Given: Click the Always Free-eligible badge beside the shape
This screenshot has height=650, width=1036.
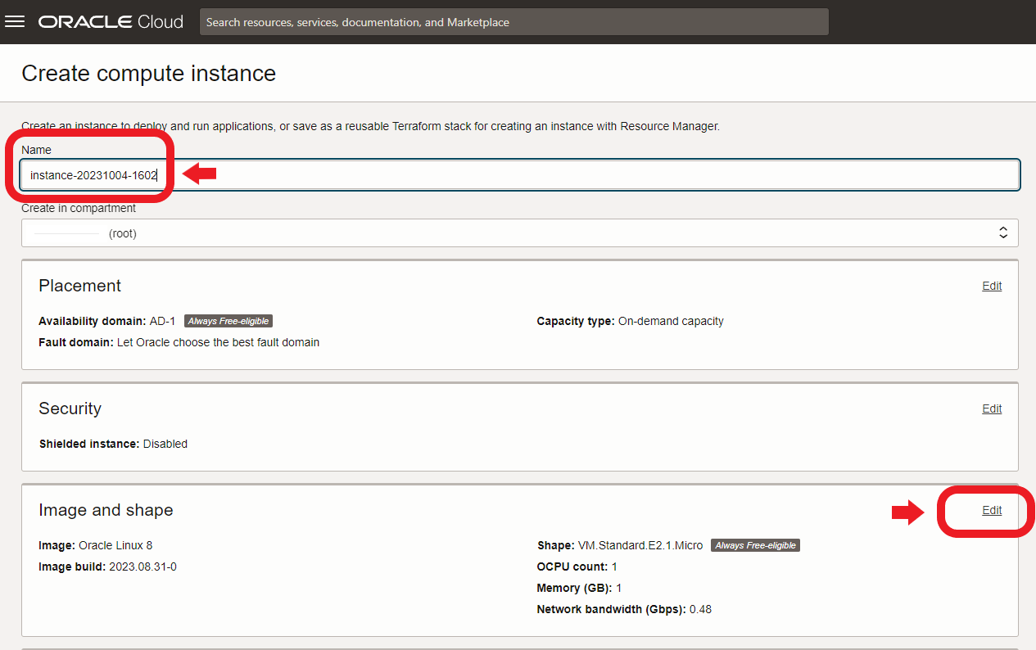Looking at the screenshot, I should (x=755, y=545).
